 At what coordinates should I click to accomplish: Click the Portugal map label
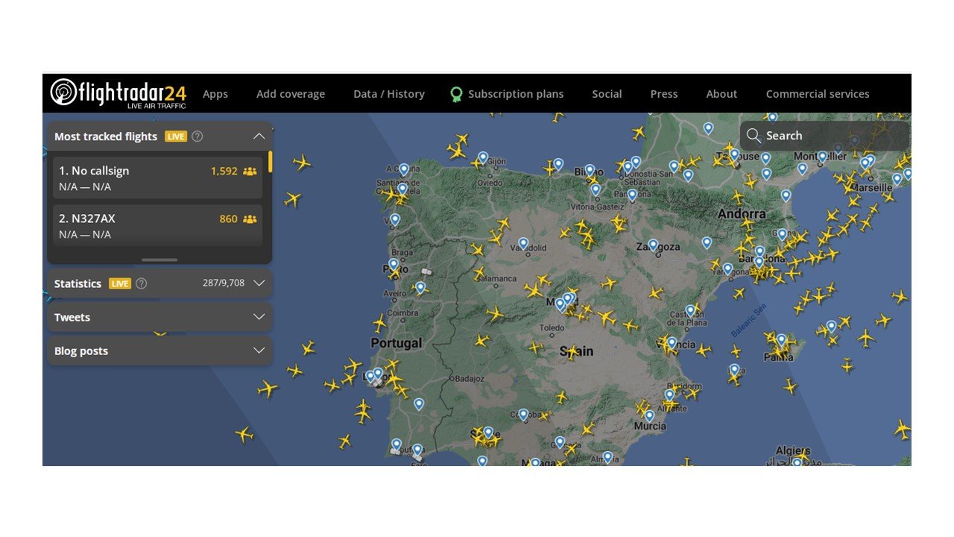pyautogui.click(x=397, y=343)
